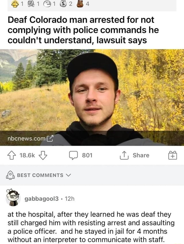Click the Share button label
This screenshot has width=184, height=244.
click(x=141, y=155)
